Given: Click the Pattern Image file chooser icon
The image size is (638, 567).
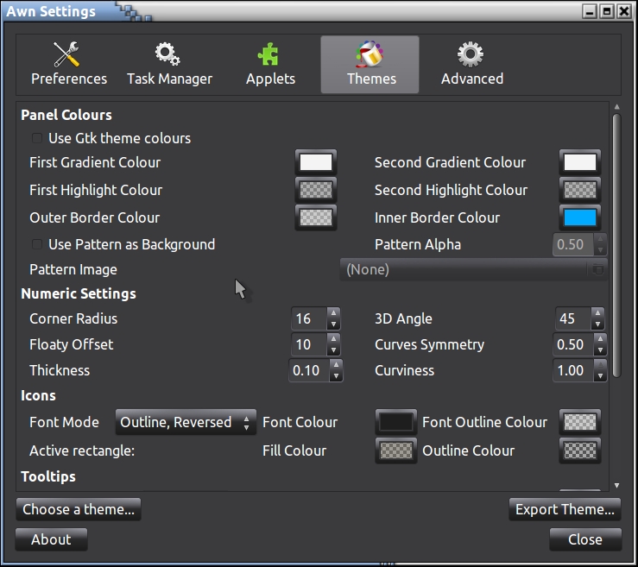Looking at the screenshot, I should point(597,269).
